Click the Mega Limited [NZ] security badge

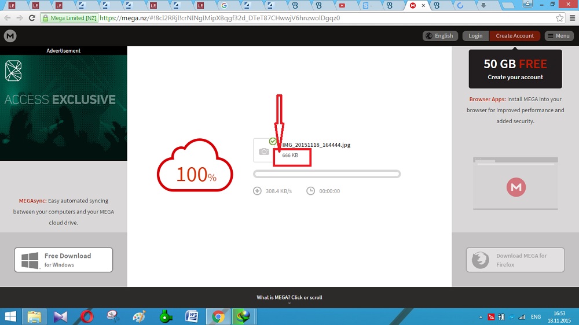tap(69, 18)
